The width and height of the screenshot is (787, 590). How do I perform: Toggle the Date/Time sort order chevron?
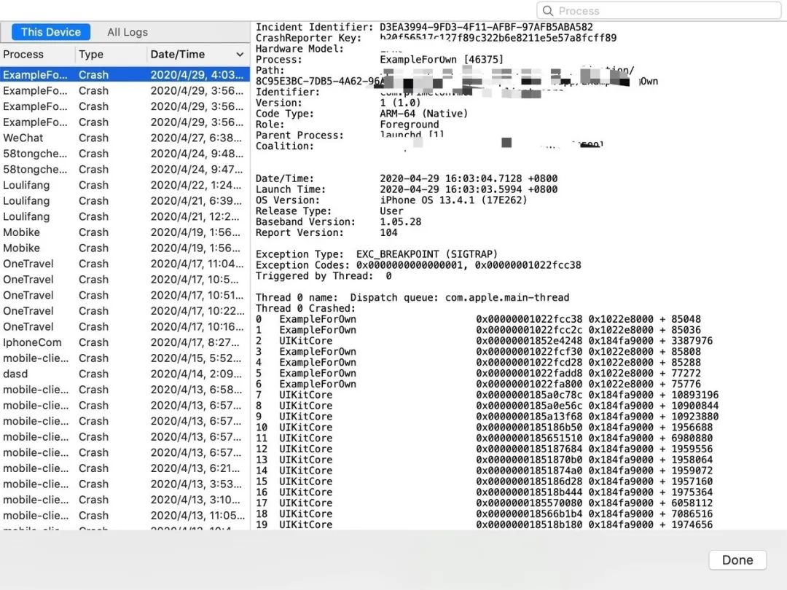[x=240, y=54]
